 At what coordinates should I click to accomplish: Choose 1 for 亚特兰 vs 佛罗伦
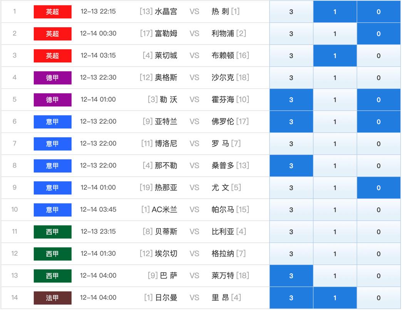pyautogui.click(x=335, y=122)
